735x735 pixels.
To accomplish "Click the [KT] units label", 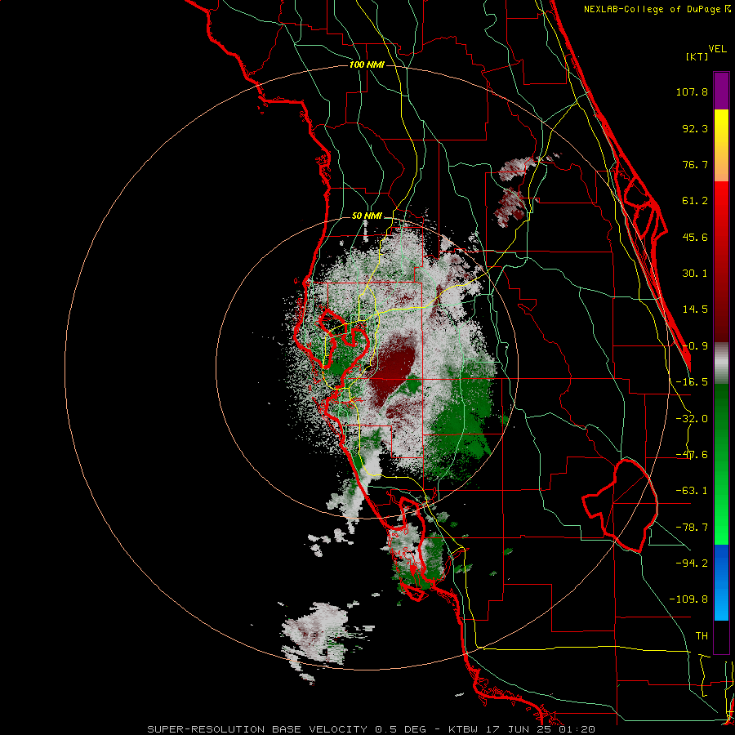I will point(697,56).
